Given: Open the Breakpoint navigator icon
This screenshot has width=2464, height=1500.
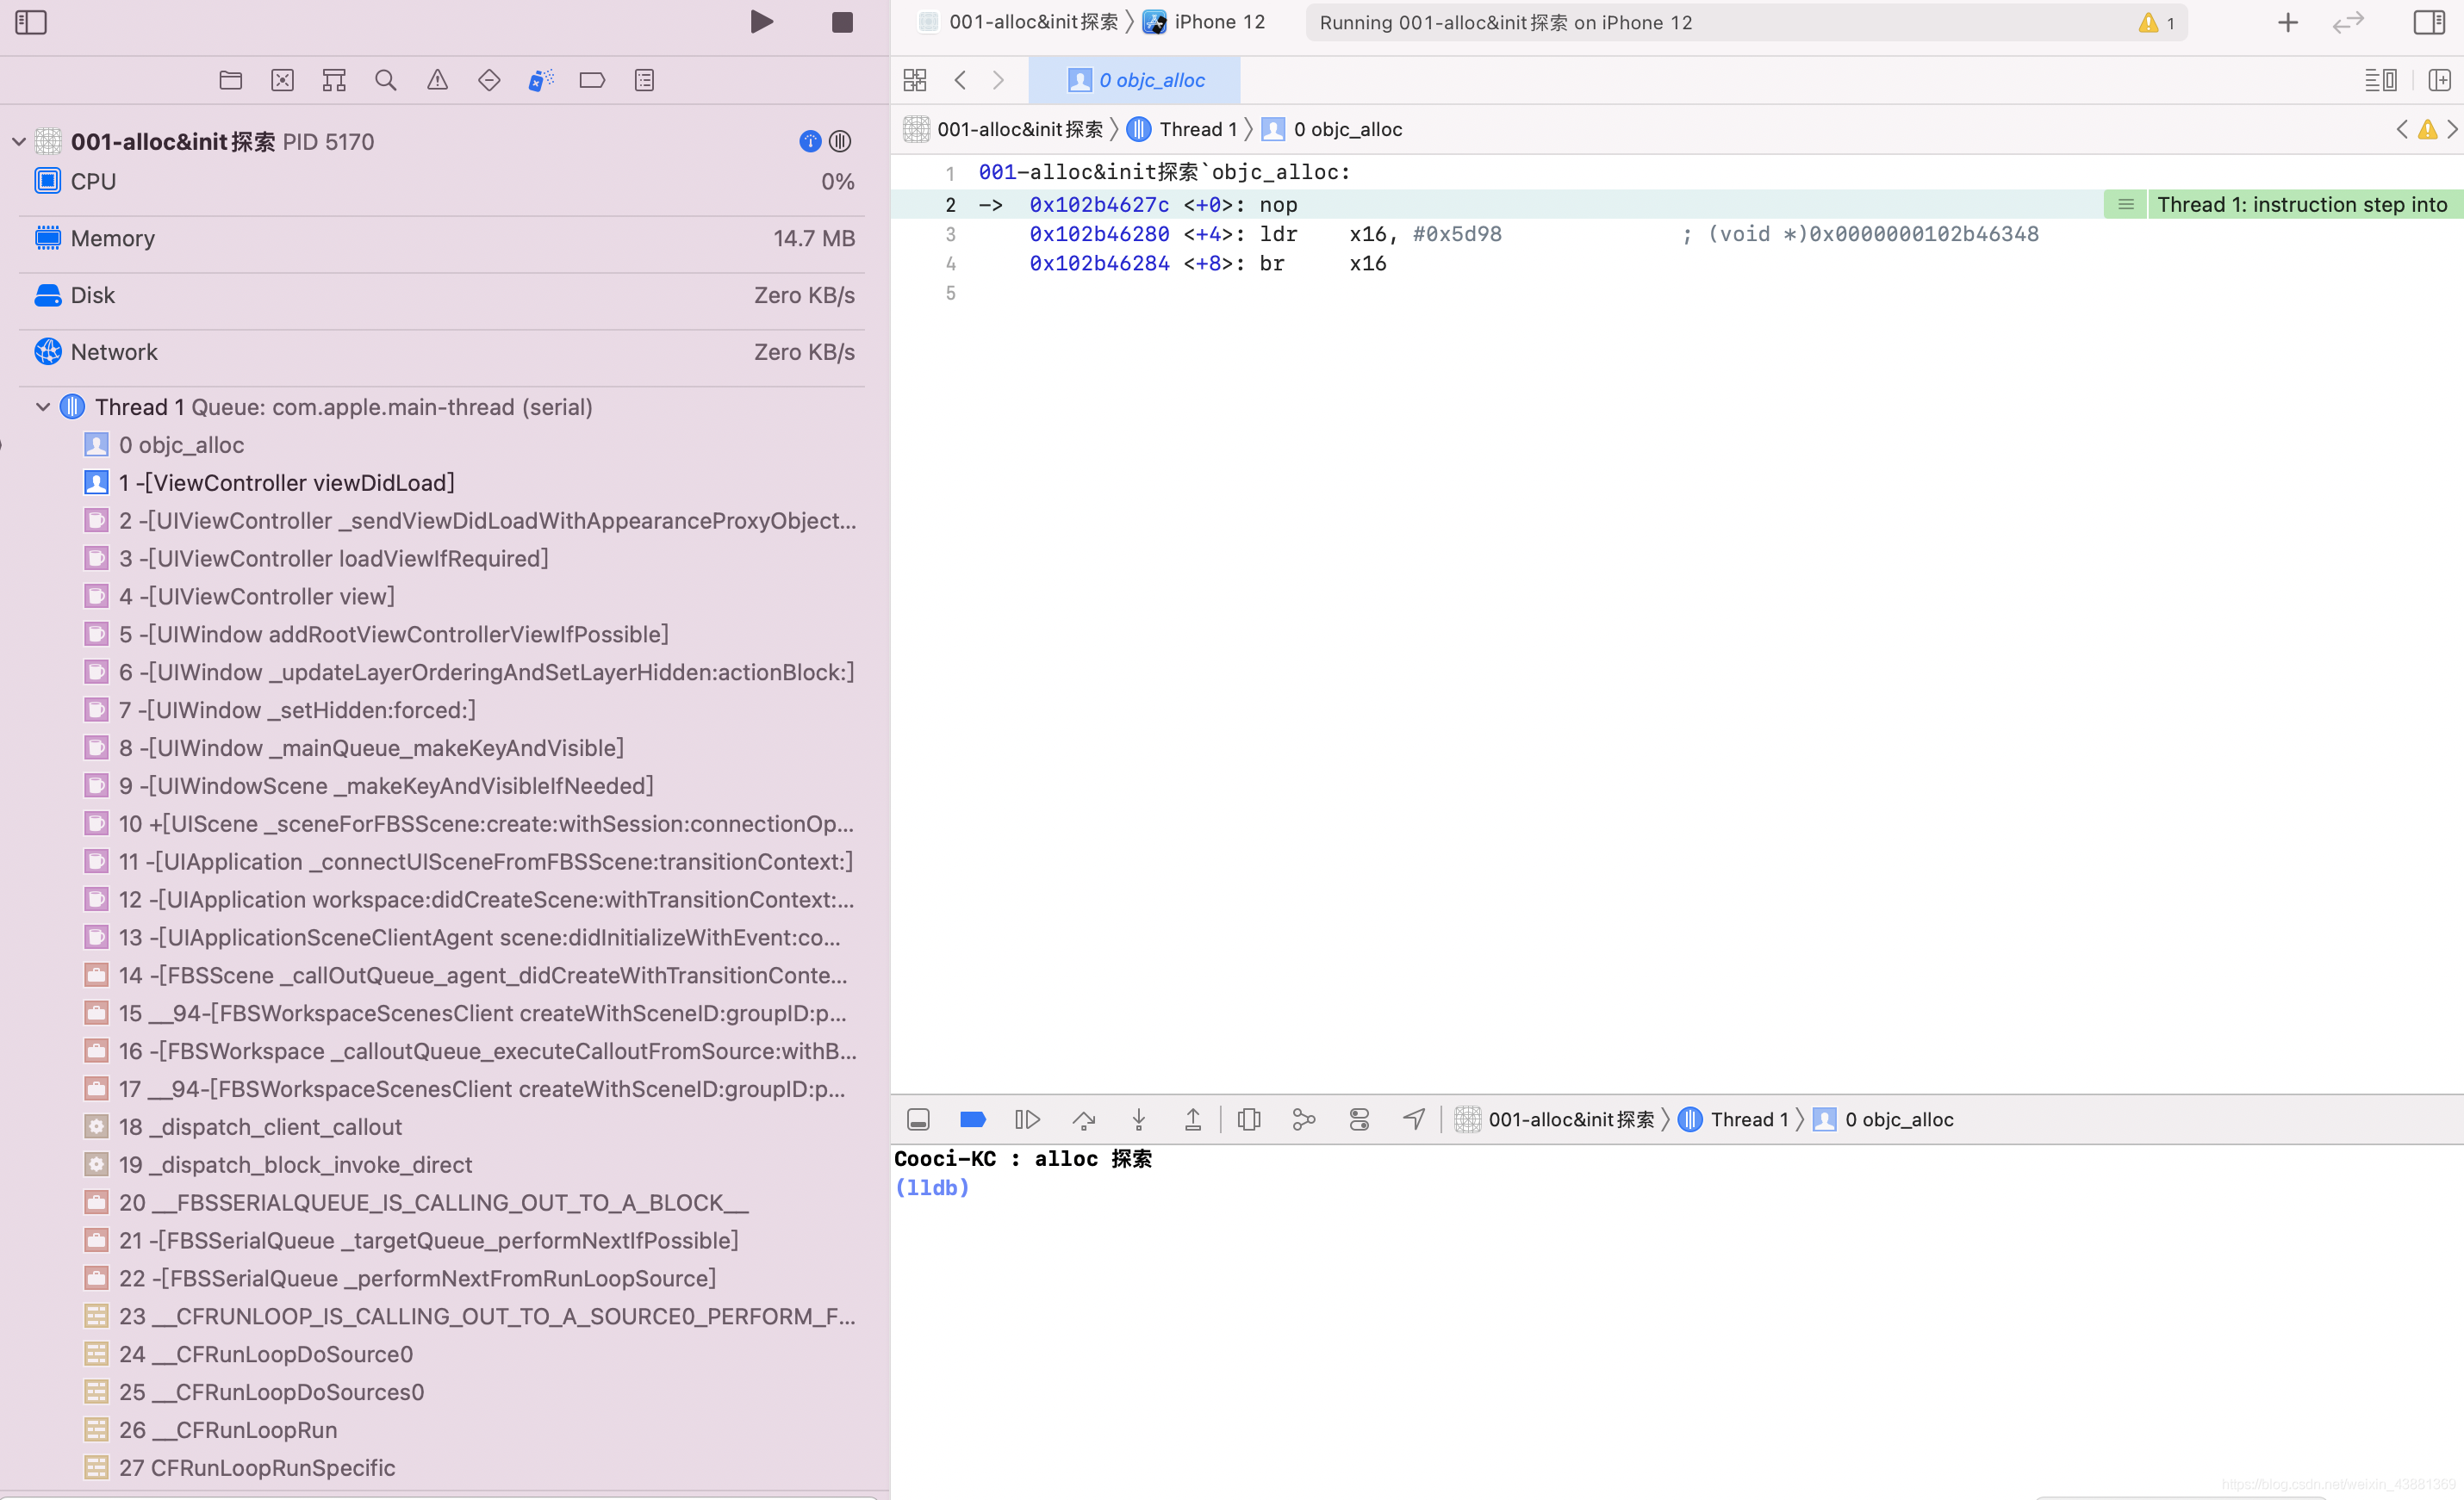Looking at the screenshot, I should [x=592, y=80].
